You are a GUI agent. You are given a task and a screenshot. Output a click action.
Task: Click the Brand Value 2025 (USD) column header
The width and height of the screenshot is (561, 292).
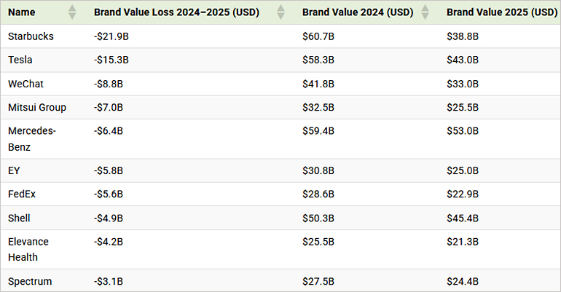(x=502, y=12)
